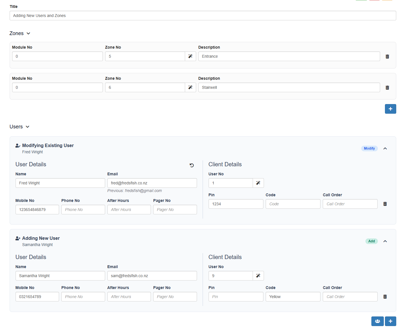Delete Fred Wright's client details via trash icon
Image resolution: width=405 pixels, height=332 pixels.
[x=385, y=204]
